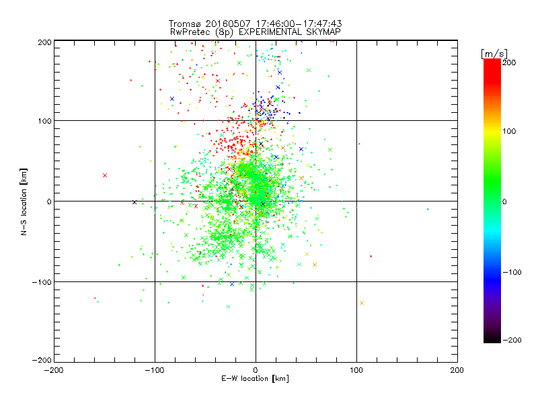This screenshot has width=538, height=403.
Task: Click the black X marker on the zero N-S line
Action: [134, 203]
